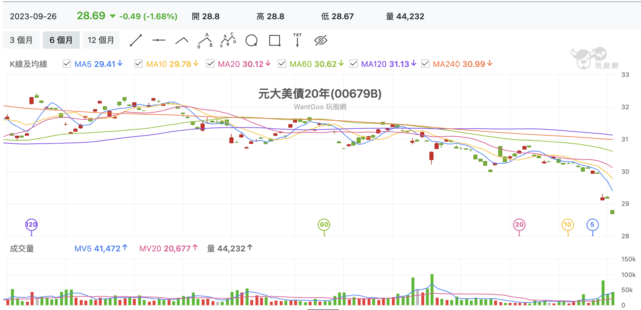
Task: Click the purple 120 moving average marker
Action: [31, 224]
